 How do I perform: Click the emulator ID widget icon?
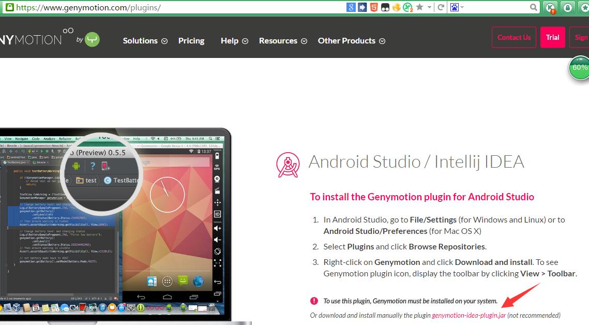[217, 214]
